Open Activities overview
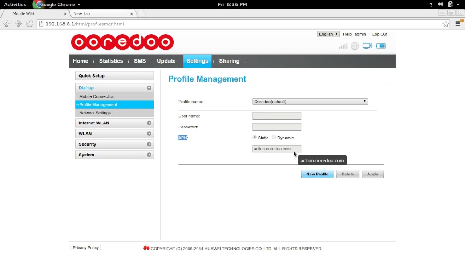 pos(15,4)
